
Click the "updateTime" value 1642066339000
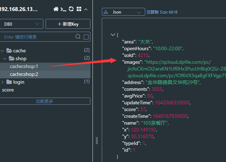(x=172, y=103)
